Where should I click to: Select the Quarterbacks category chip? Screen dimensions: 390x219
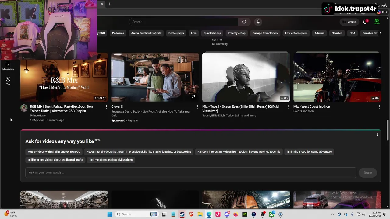(212, 33)
